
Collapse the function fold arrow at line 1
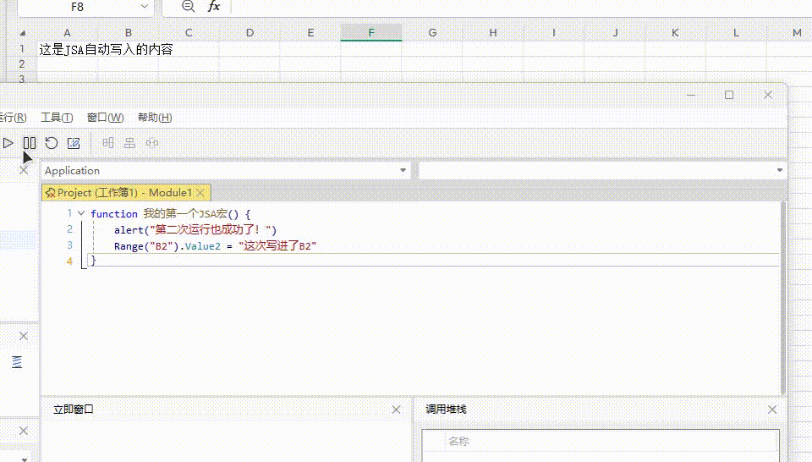pyautogui.click(x=81, y=213)
